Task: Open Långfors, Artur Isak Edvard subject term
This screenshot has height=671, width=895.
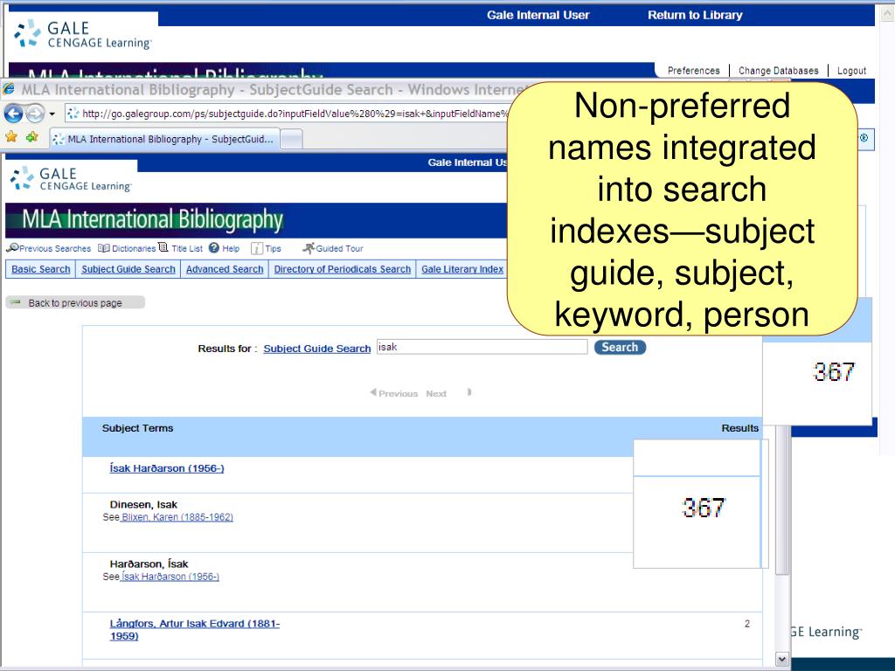Action: click(195, 629)
